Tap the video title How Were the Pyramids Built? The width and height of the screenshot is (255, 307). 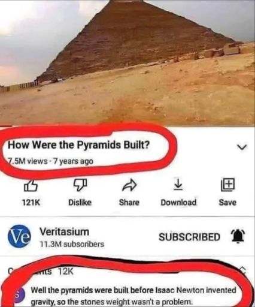pos(78,145)
